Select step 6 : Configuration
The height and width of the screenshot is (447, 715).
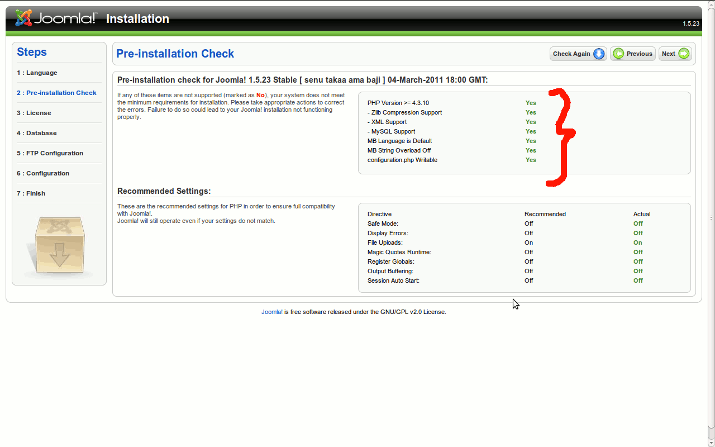tap(43, 173)
